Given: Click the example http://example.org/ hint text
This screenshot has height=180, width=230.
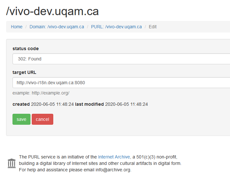Looking at the screenshot, I should click(41, 93).
